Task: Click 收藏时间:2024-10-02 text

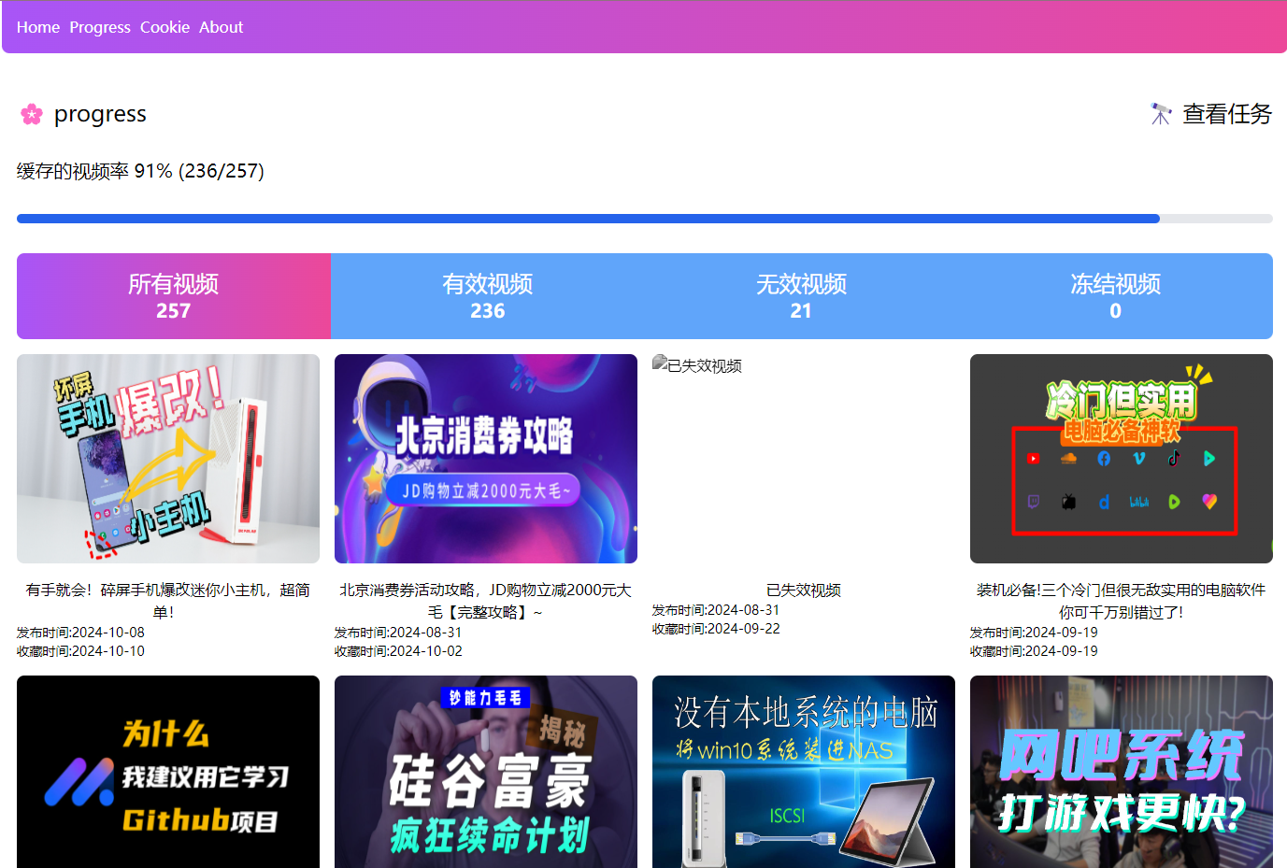Action: (x=398, y=651)
